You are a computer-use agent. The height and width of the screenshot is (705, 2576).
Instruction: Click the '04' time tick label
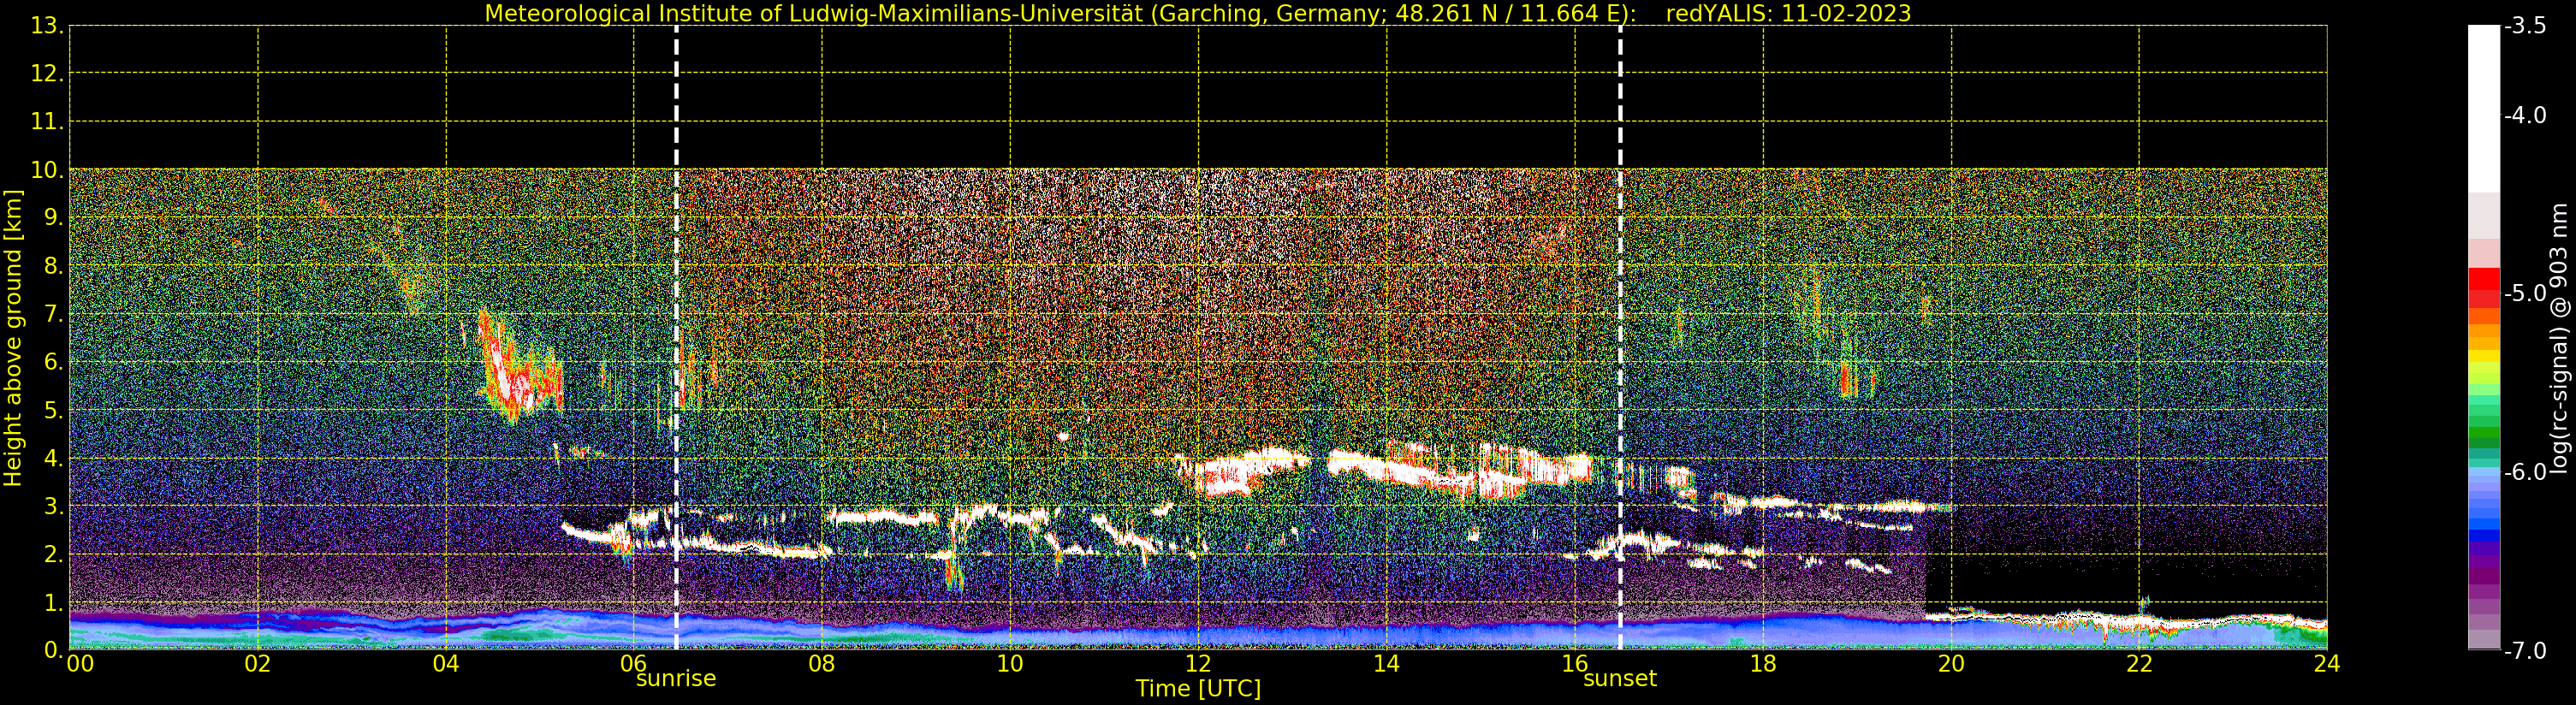(x=446, y=663)
